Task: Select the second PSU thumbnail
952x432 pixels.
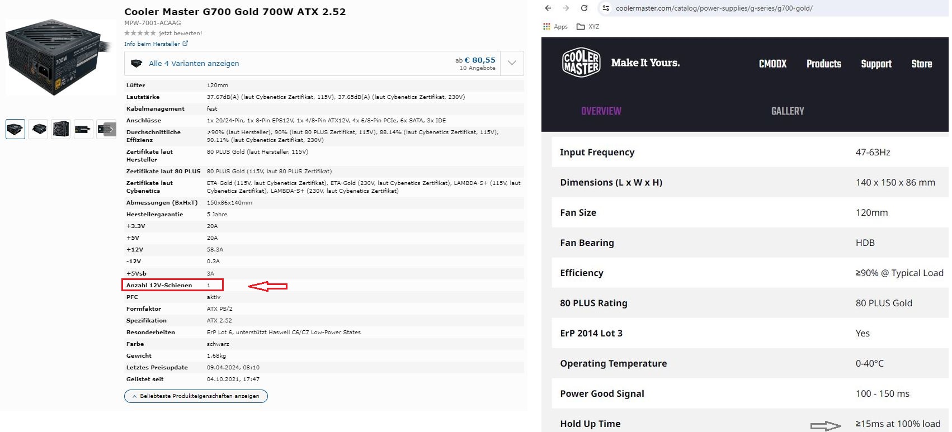Action: coord(38,129)
